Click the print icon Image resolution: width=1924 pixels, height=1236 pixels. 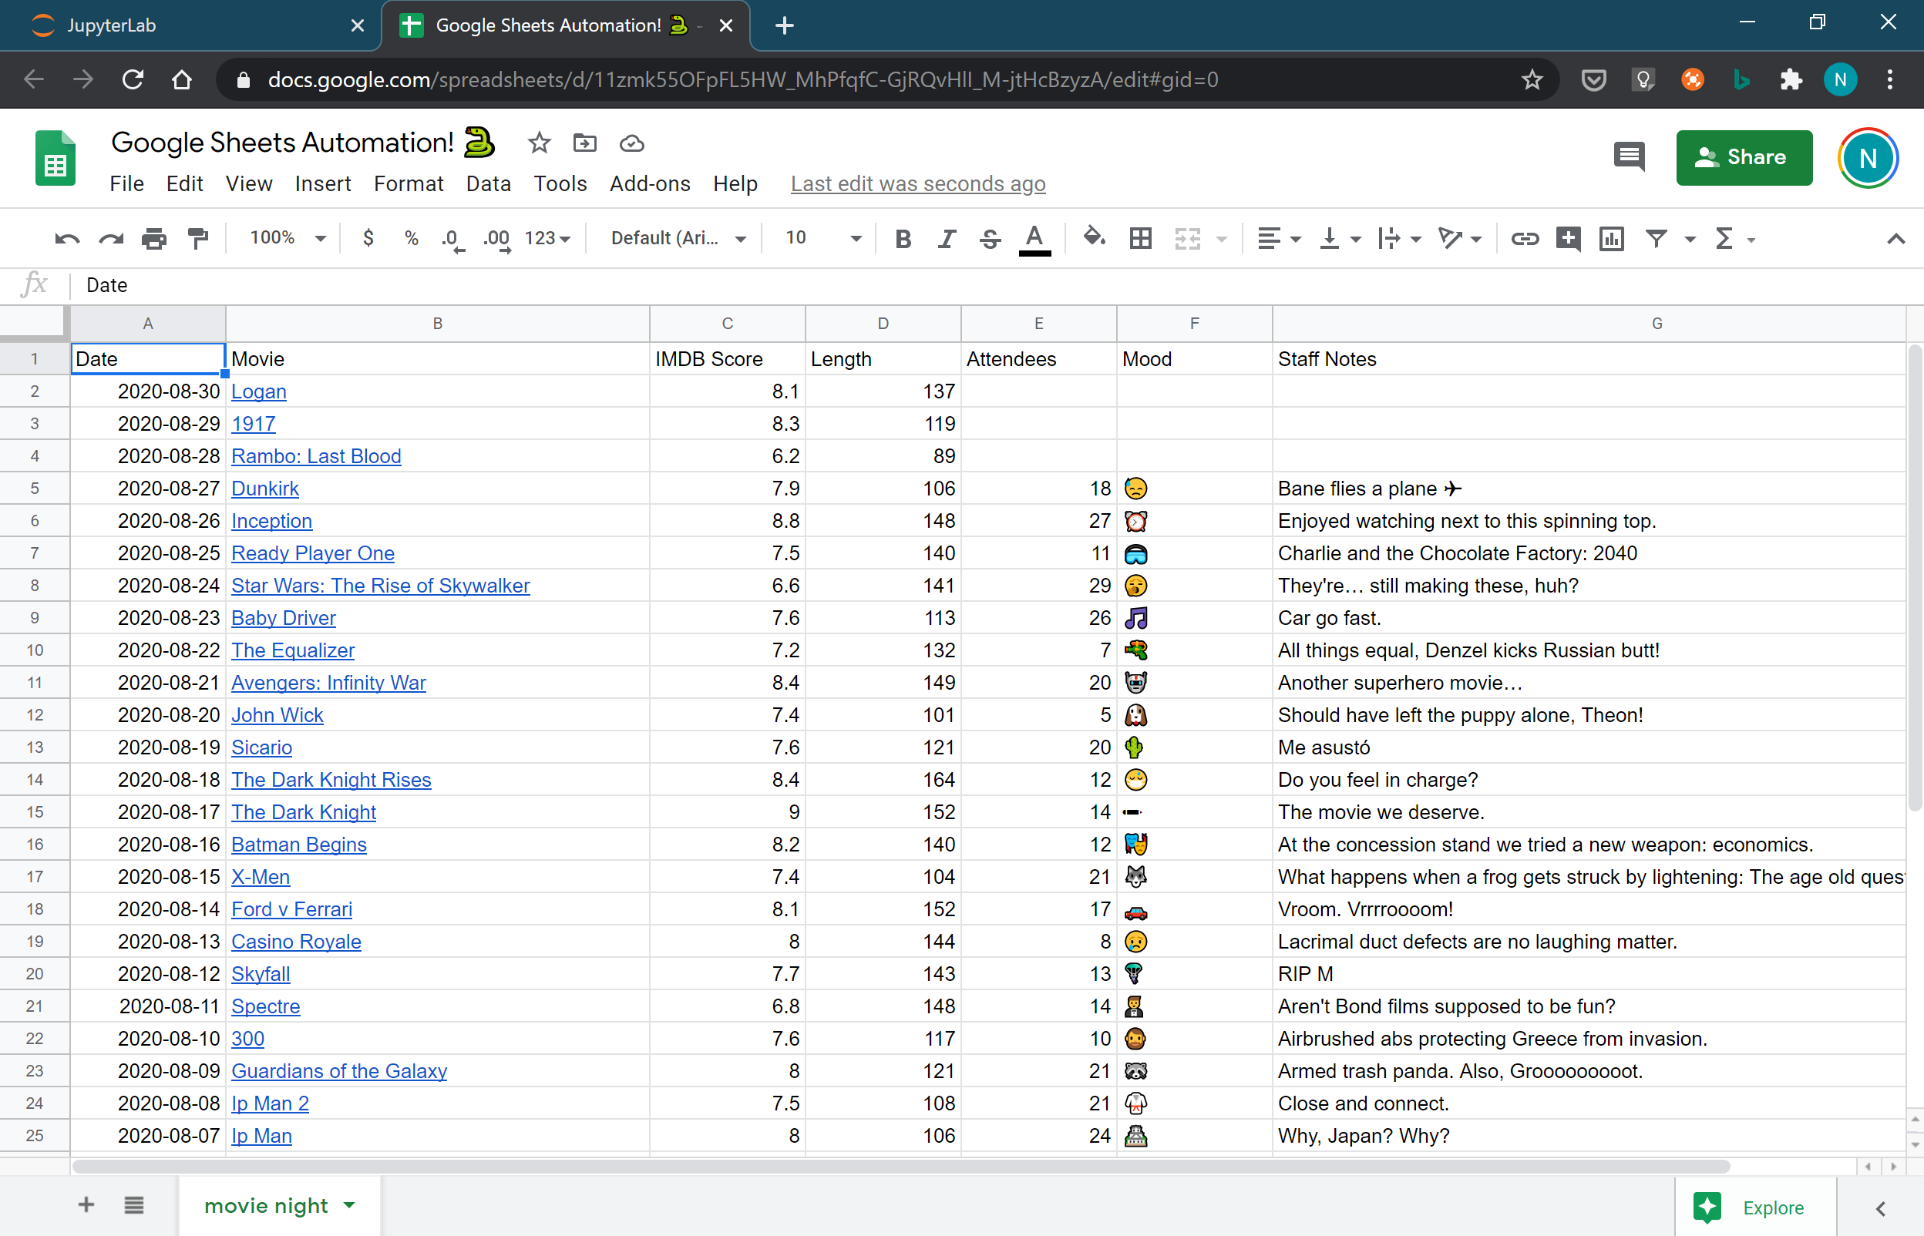coord(153,237)
